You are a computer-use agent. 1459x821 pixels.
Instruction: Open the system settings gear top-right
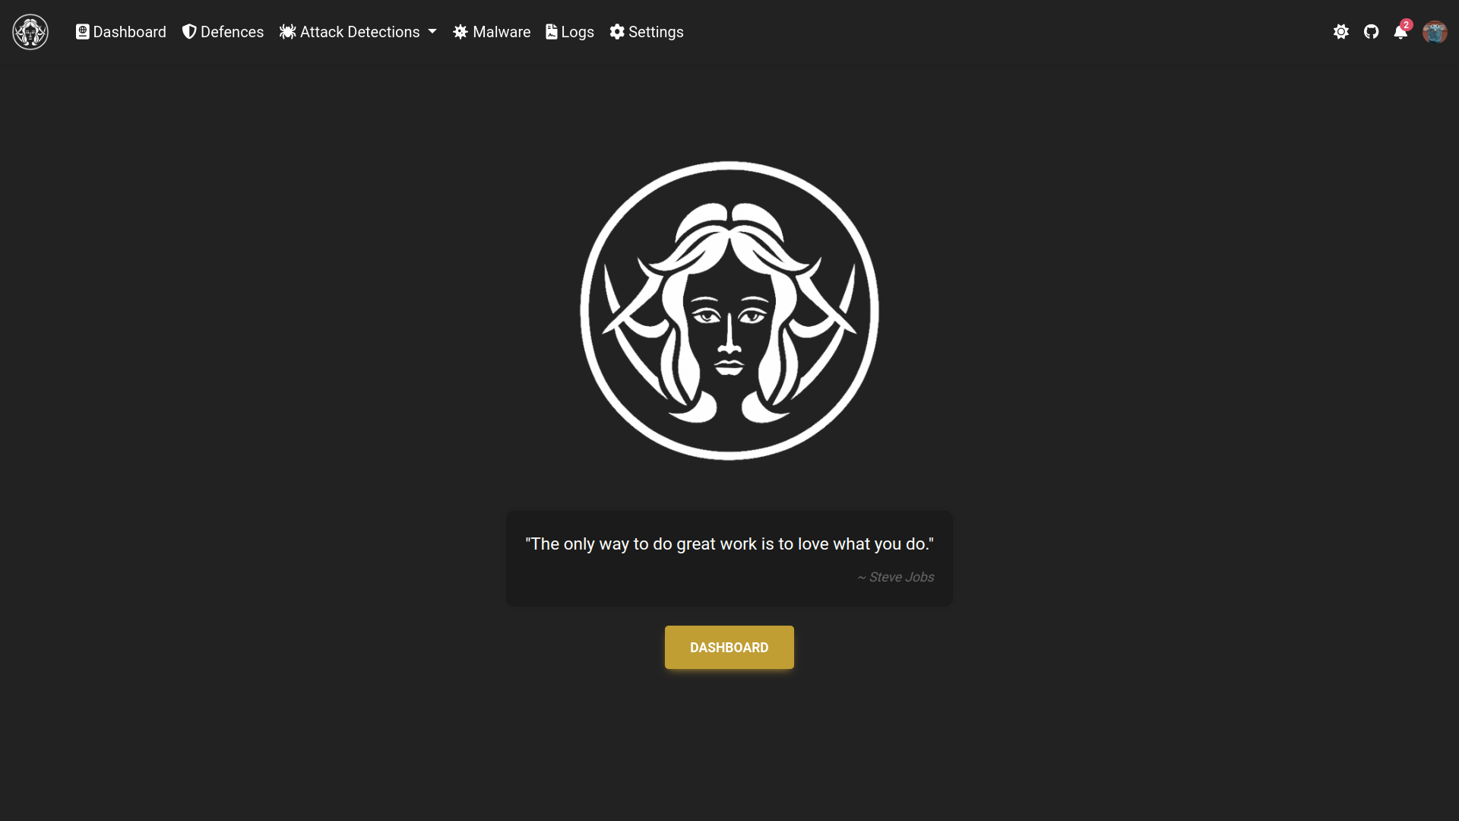click(x=1340, y=31)
